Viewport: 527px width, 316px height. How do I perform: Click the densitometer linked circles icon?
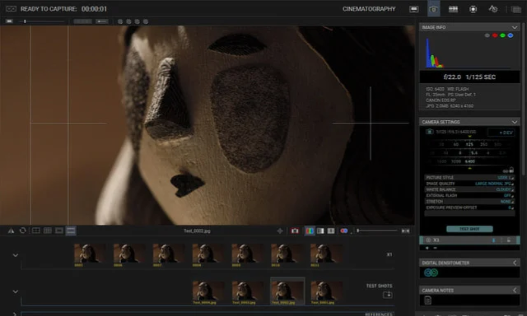tap(431, 273)
